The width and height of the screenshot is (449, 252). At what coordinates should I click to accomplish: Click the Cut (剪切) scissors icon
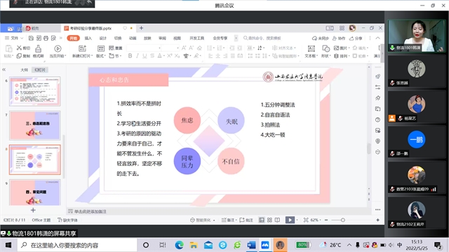point(19,48)
